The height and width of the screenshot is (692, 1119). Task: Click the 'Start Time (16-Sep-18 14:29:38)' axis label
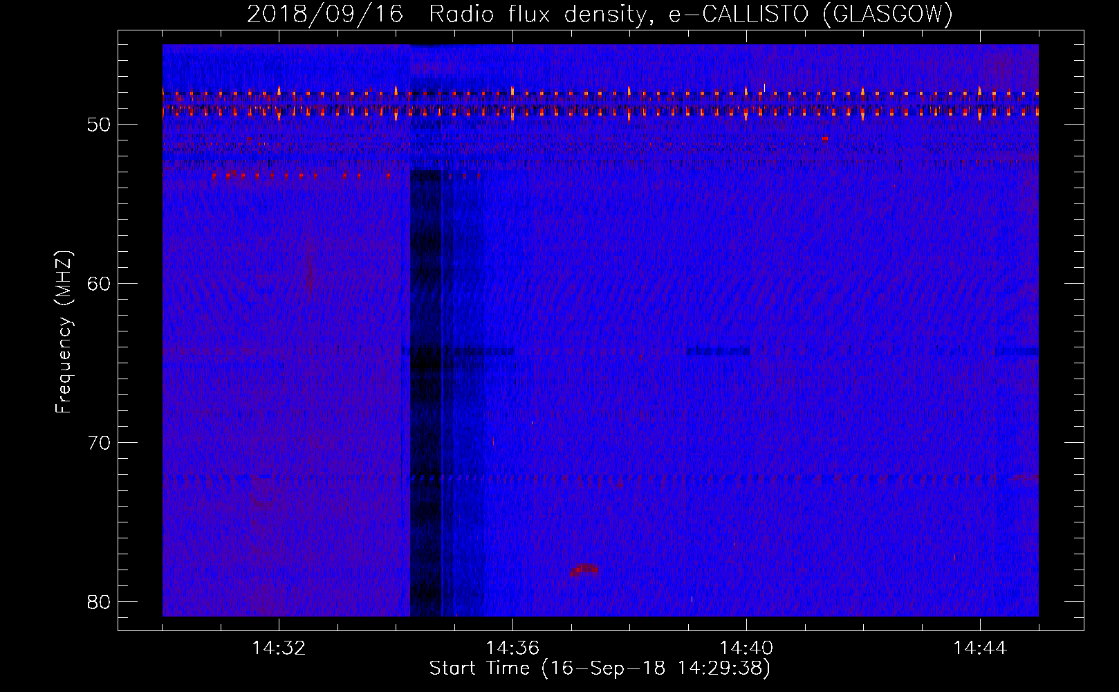point(600,668)
